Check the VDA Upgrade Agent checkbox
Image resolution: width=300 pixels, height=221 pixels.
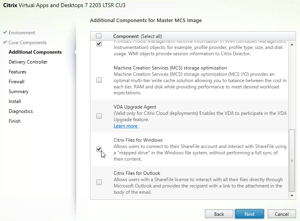pyautogui.click(x=99, y=116)
